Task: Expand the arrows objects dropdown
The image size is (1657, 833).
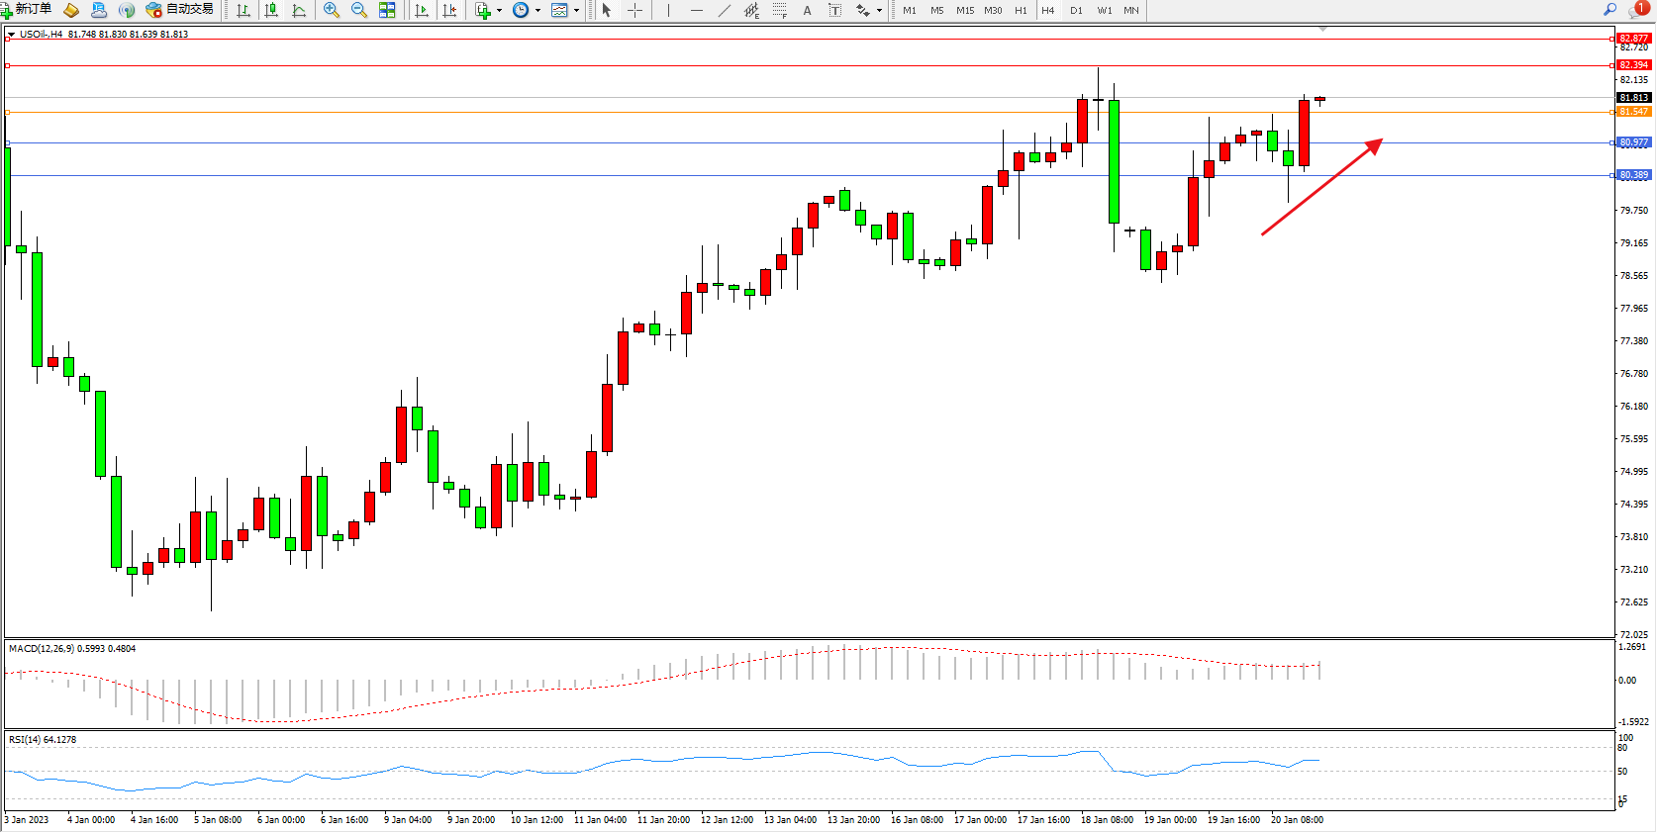Action: coord(879,11)
